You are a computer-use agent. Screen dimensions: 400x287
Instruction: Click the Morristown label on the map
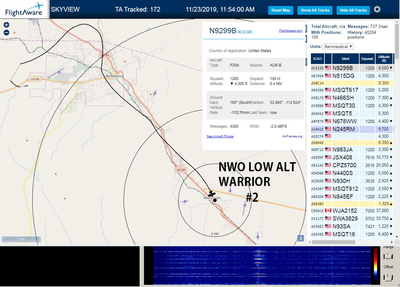212,198
